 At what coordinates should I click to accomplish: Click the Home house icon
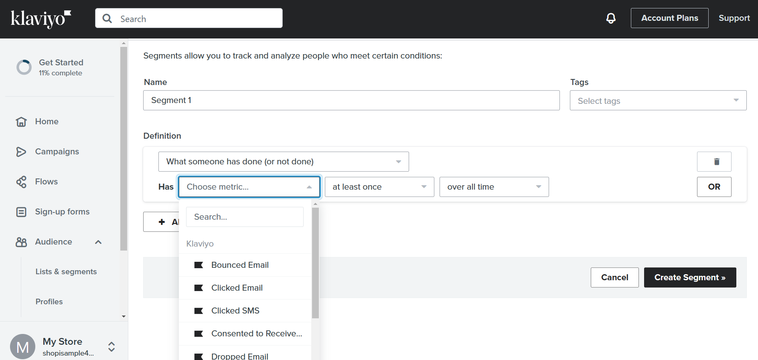[x=21, y=121]
